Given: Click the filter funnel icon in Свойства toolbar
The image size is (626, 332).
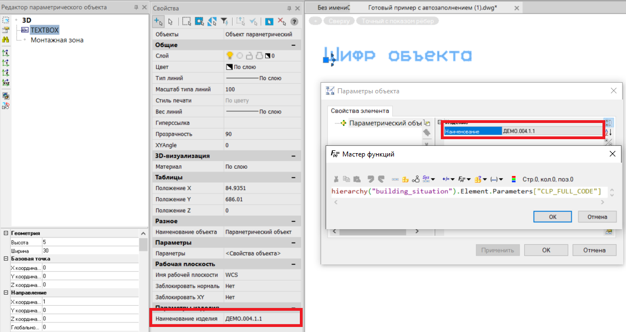Looking at the screenshot, I should [224, 22].
